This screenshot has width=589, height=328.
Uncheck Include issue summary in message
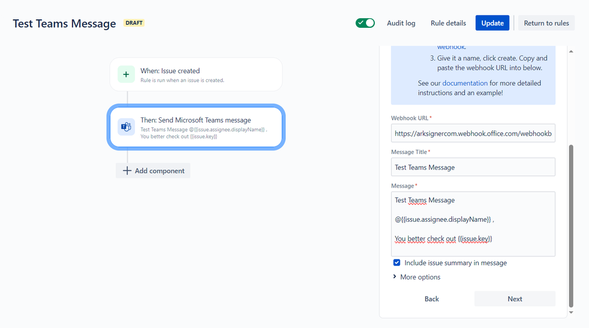(397, 263)
